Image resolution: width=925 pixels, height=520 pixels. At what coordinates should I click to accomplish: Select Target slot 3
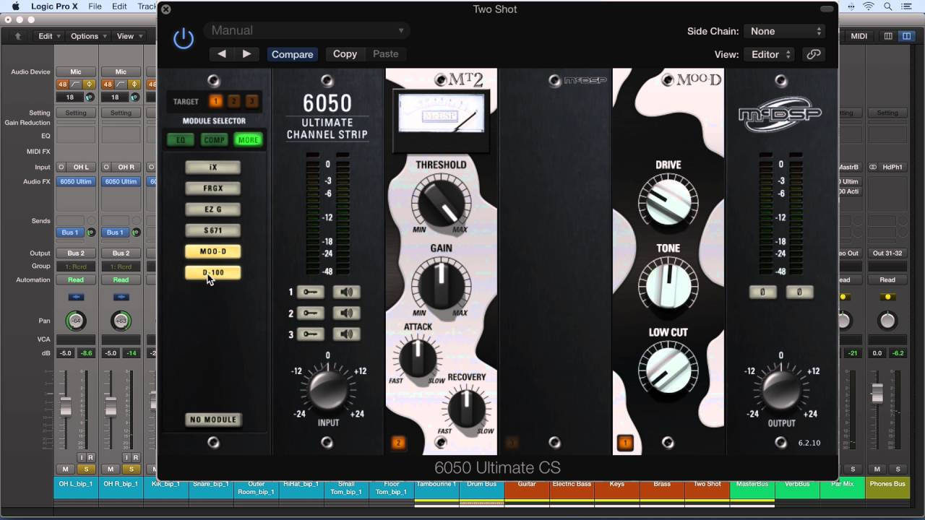pos(251,101)
